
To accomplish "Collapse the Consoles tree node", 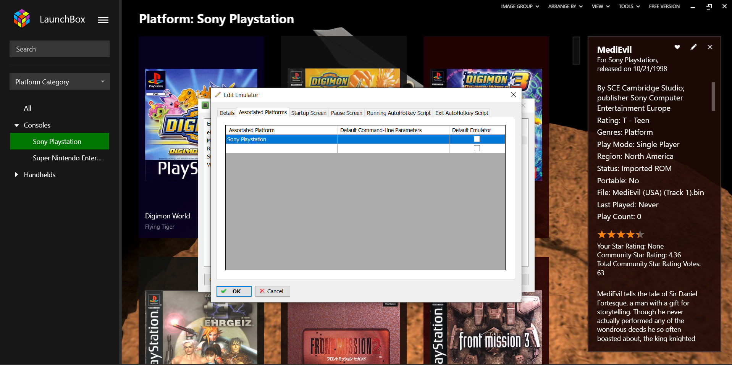I will click(16, 125).
